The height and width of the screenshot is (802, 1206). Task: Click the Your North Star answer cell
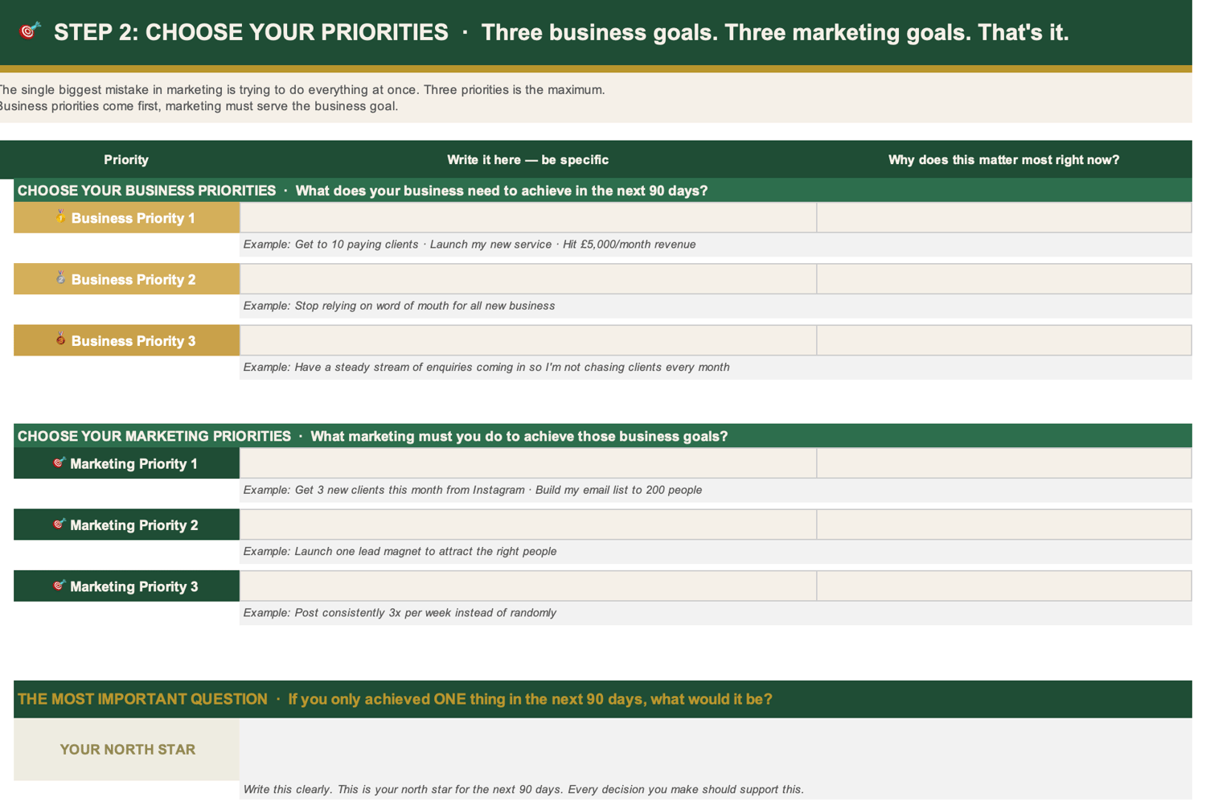pyautogui.click(x=716, y=749)
